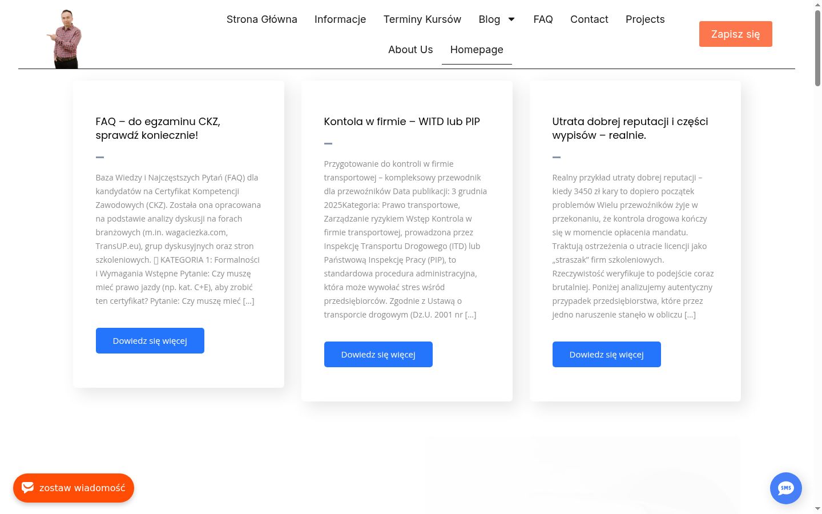
Task: Click the orange Zapisz się button
Action: pyautogui.click(x=736, y=34)
